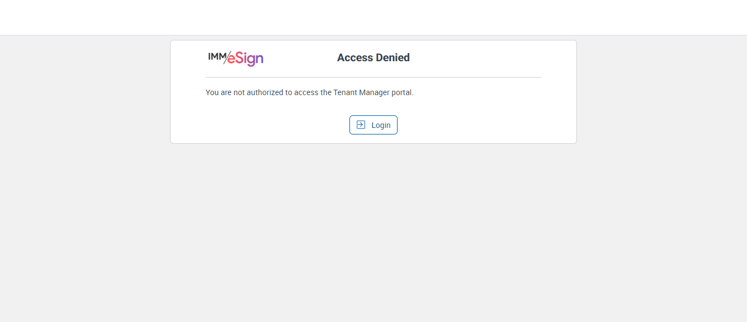Select the "Access Denied" heading
Screen dimensions: 747x322
click(x=373, y=57)
